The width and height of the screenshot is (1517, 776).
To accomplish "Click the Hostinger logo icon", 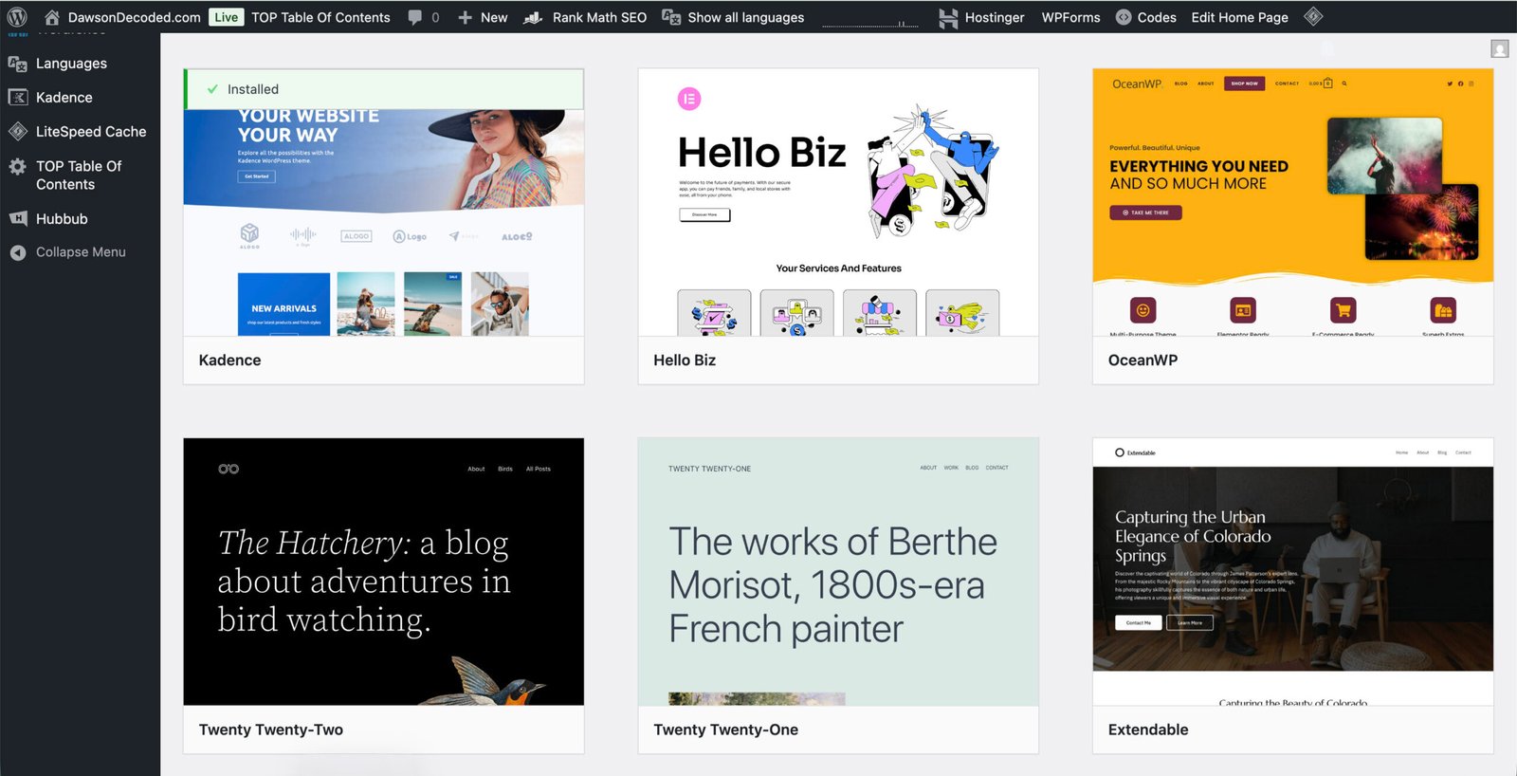I will tap(948, 17).
